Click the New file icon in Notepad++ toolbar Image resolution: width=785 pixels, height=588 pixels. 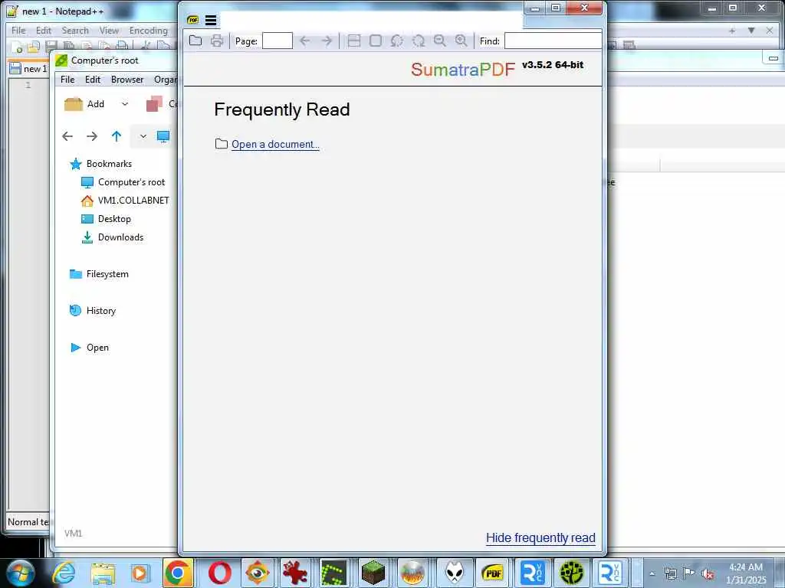pyautogui.click(x=17, y=47)
